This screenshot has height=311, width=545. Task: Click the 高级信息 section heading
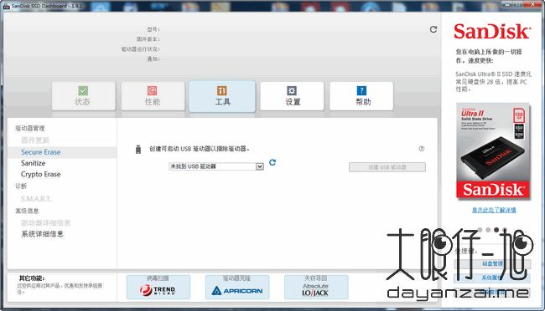[27, 211]
